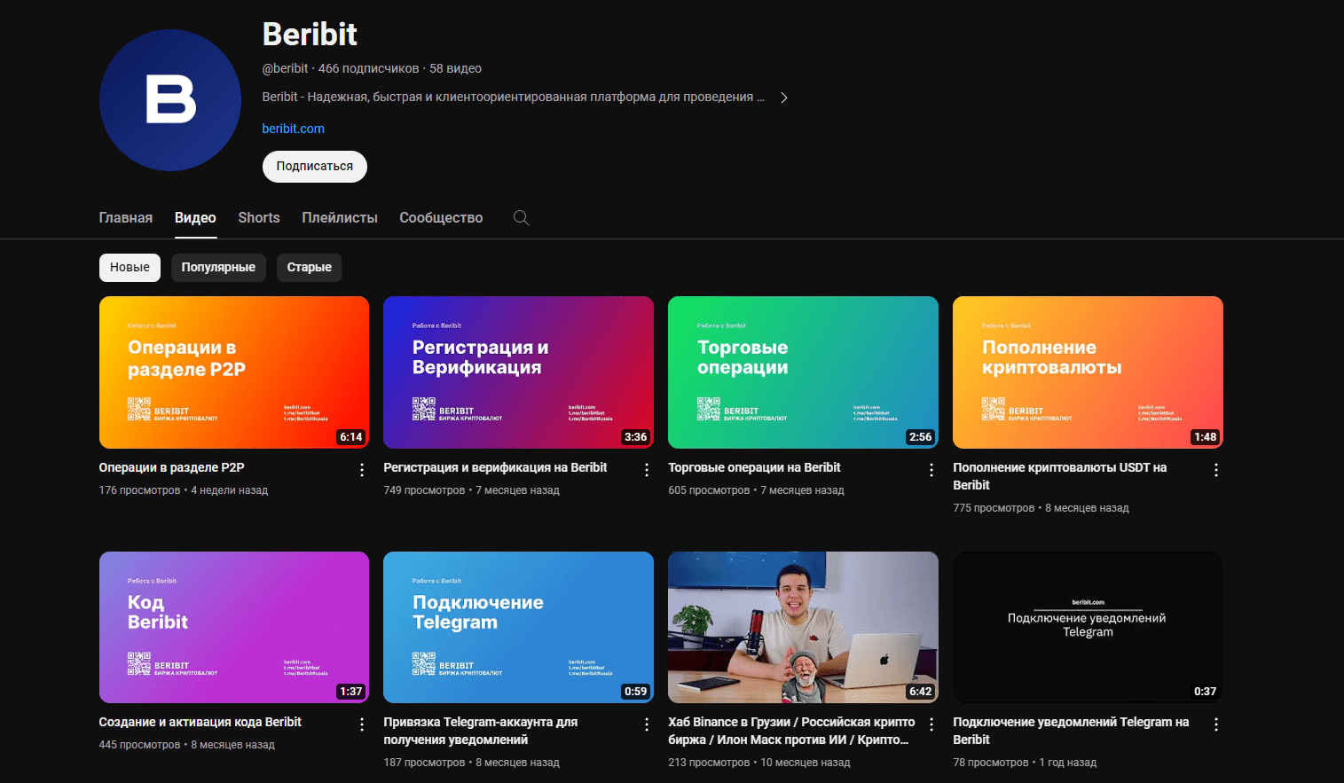
Task: Click the 775 просмотров view count
Action: [994, 508]
